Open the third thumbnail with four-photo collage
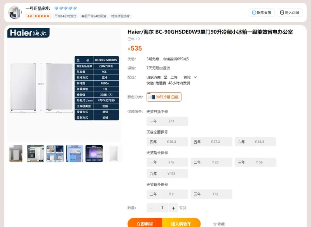 click(55, 154)
